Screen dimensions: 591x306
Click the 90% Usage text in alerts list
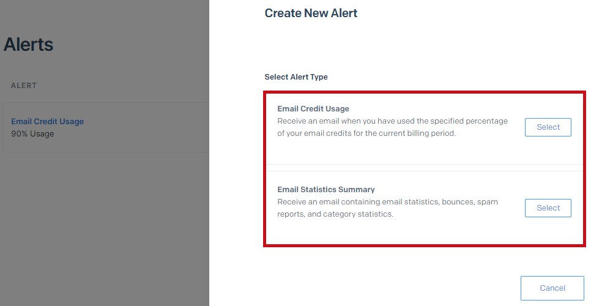(x=32, y=134)
